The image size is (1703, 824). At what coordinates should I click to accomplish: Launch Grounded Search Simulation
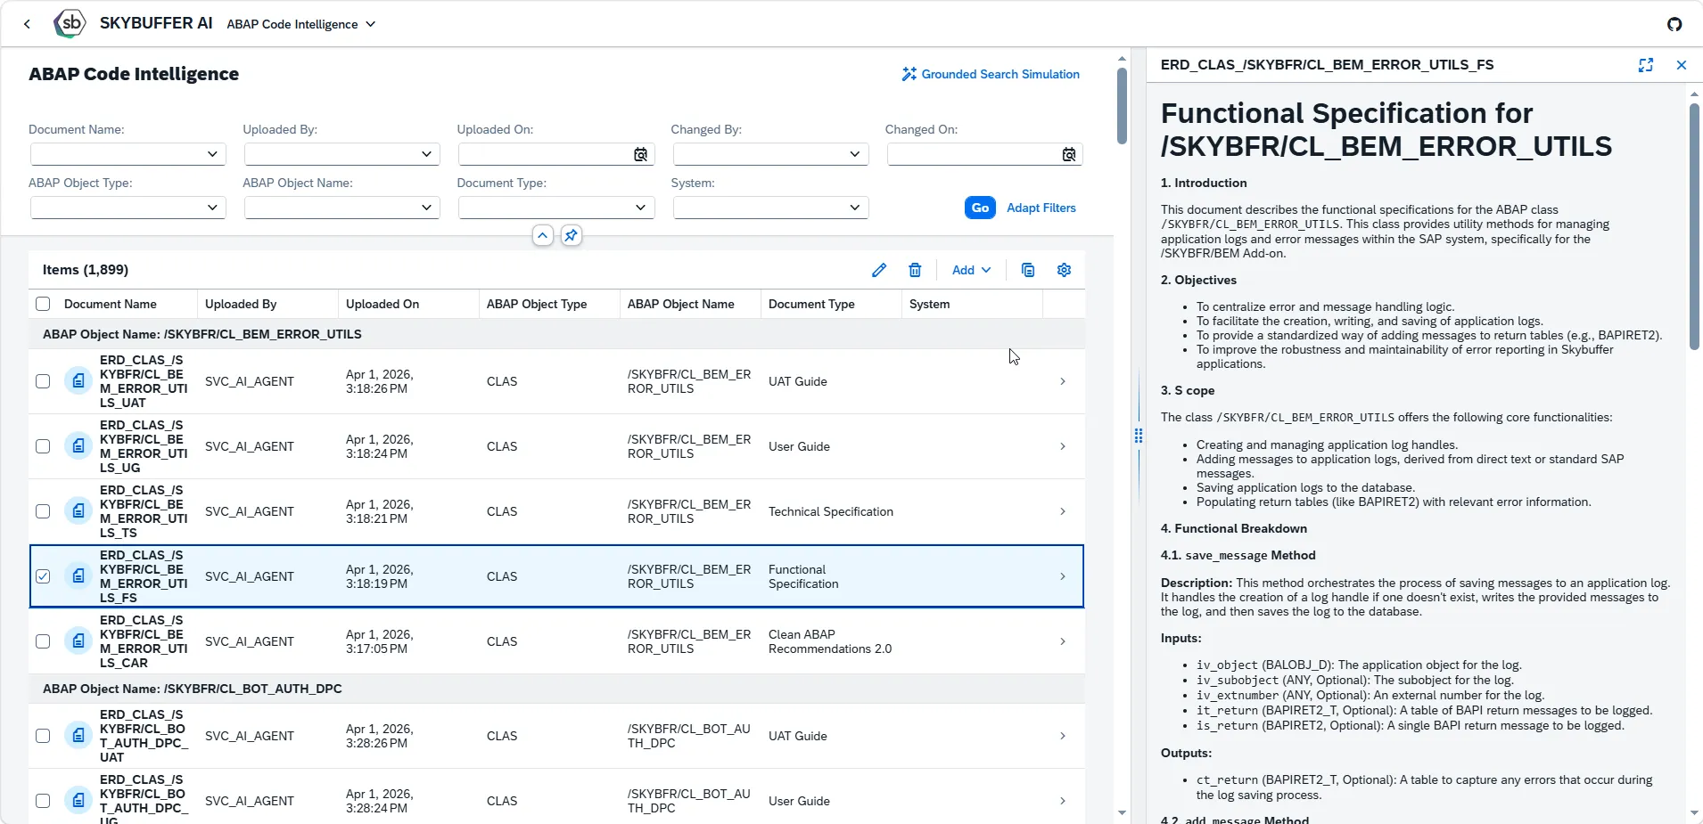(991, 74)
